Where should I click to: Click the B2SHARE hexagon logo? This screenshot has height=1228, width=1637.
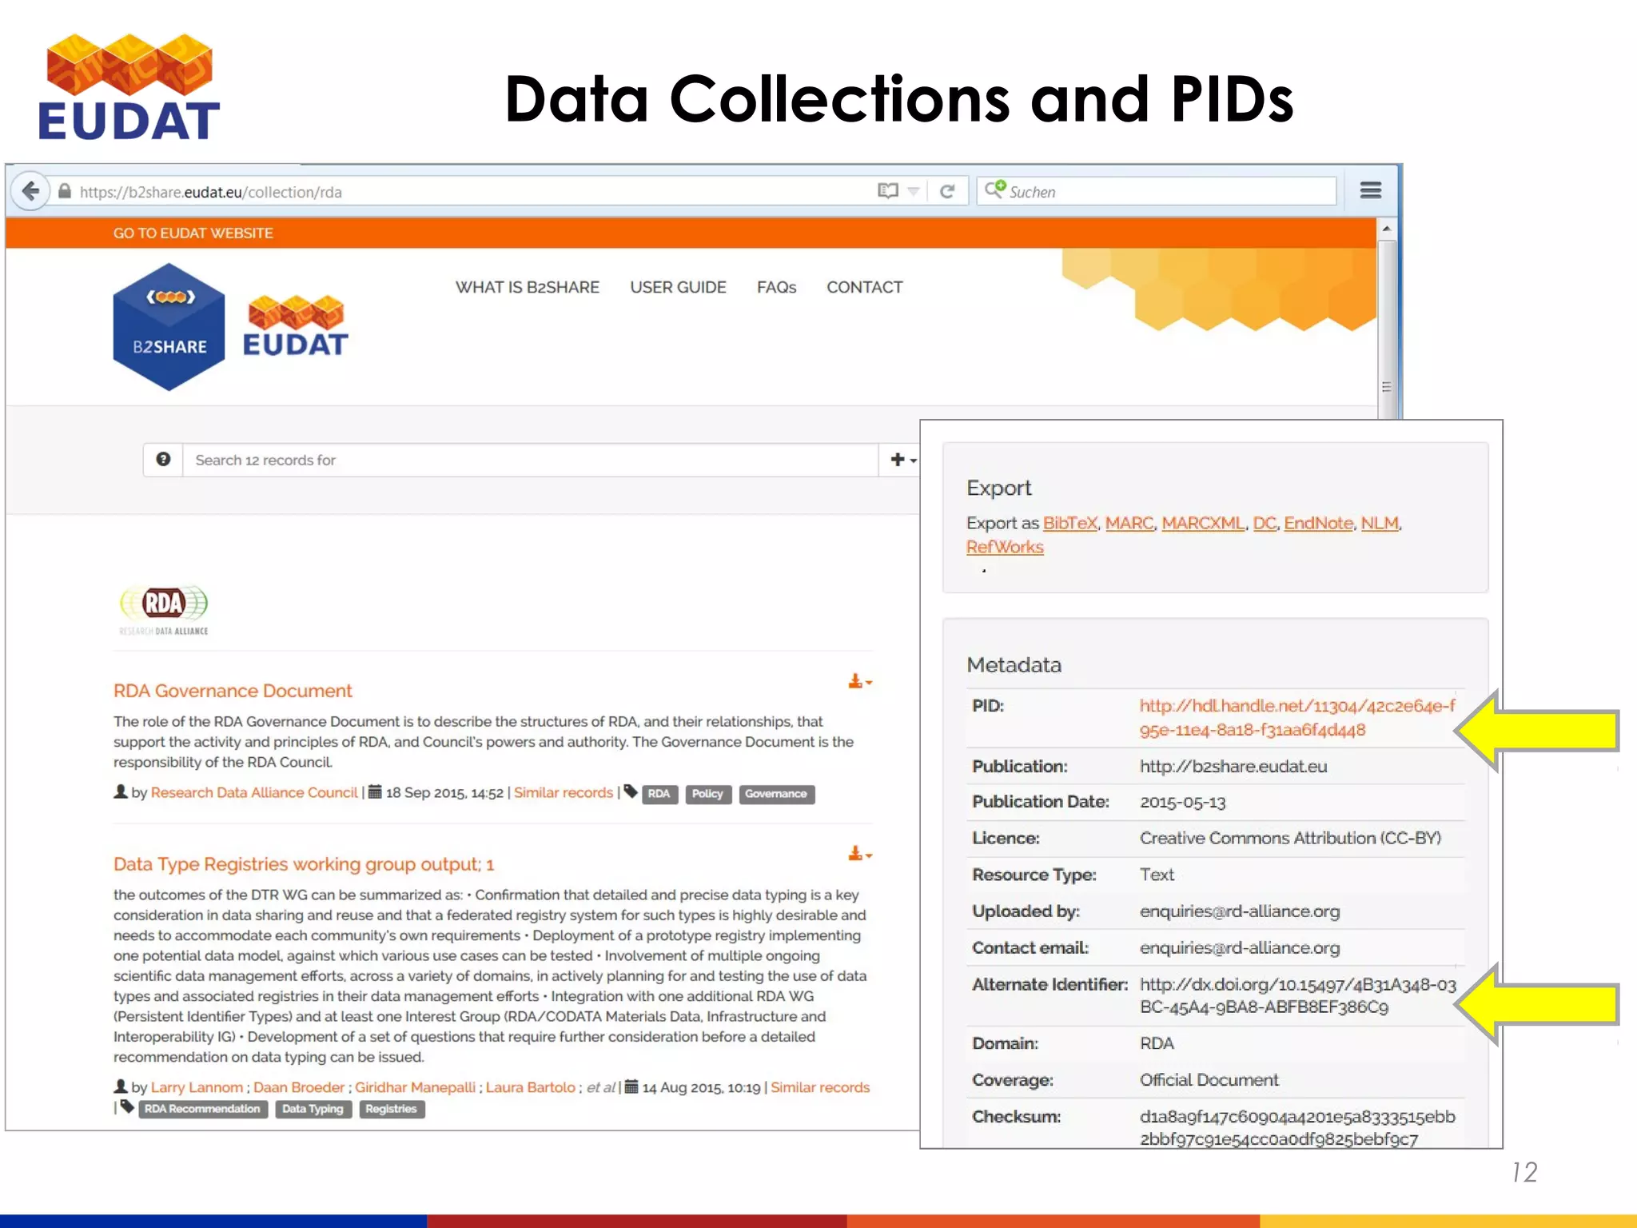(x=169, y=327)
